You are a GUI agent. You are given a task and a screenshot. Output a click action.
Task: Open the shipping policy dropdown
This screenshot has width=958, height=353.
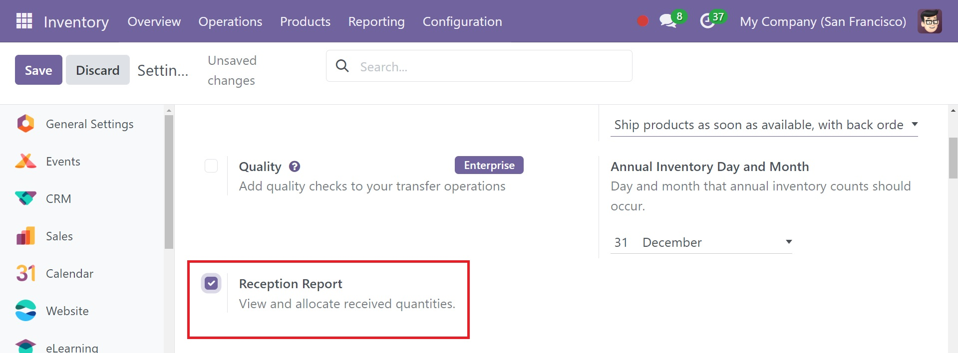pyautogui.click(x=764, y=125)
